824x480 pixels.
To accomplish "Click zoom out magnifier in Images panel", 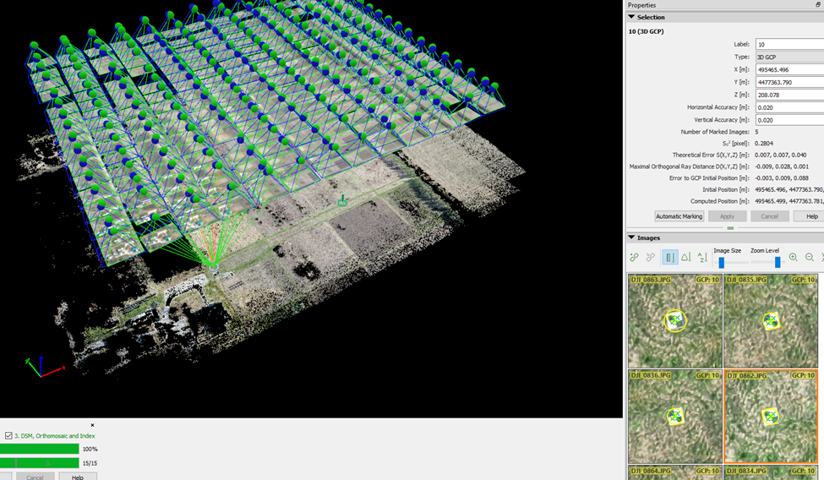I will coord(810,257).
